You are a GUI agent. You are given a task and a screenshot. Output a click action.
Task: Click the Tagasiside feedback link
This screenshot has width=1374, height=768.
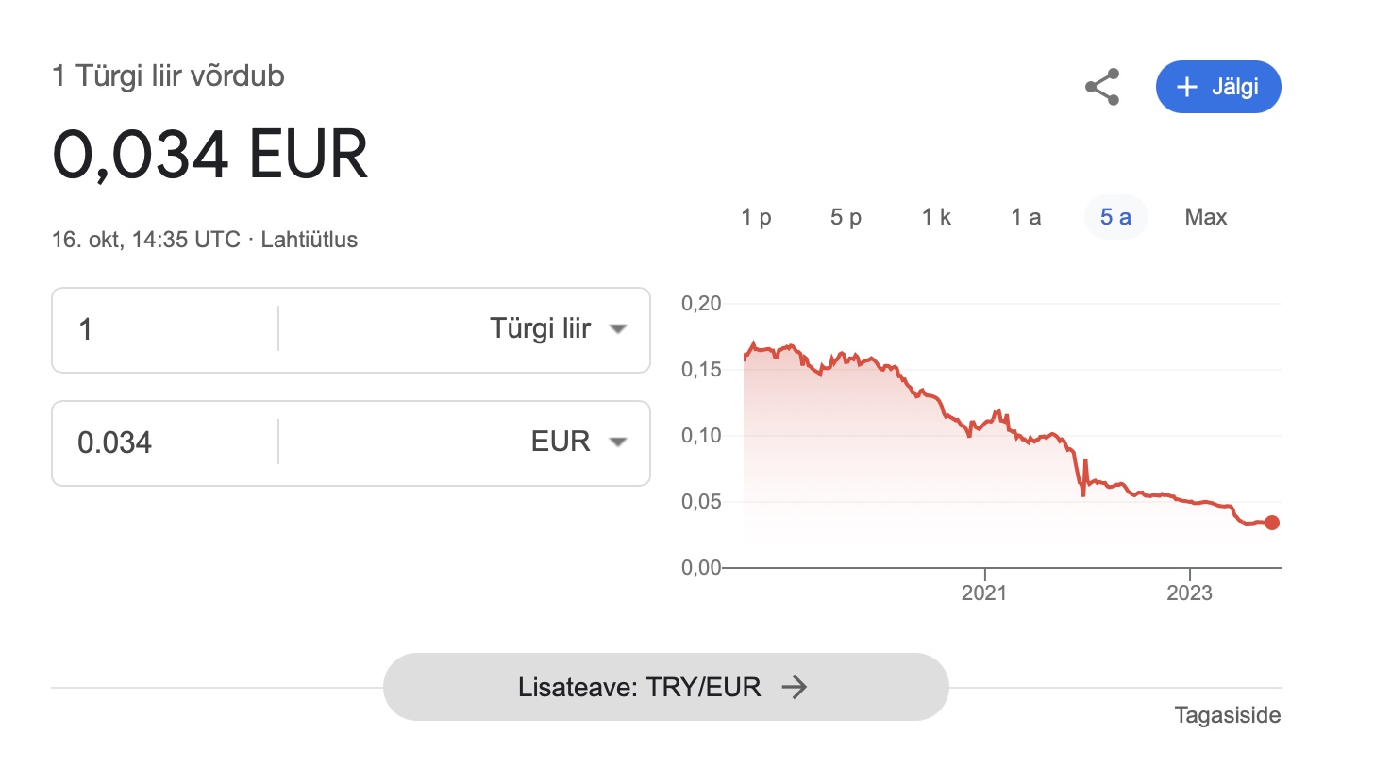point(1227,715)
